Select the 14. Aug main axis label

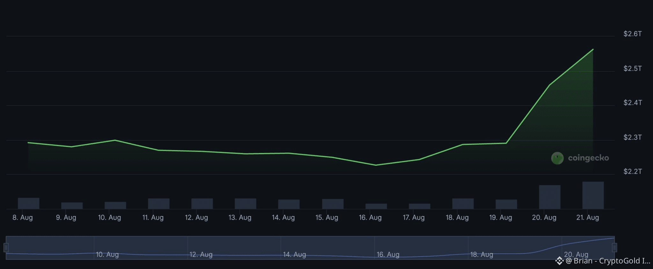coord(283,218)
